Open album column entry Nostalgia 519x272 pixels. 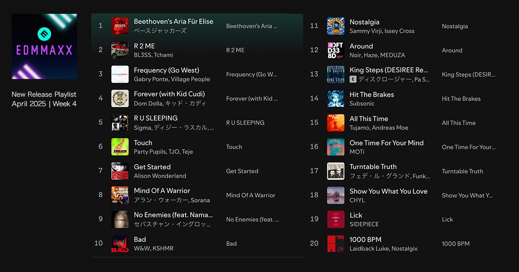click(455, 26)
